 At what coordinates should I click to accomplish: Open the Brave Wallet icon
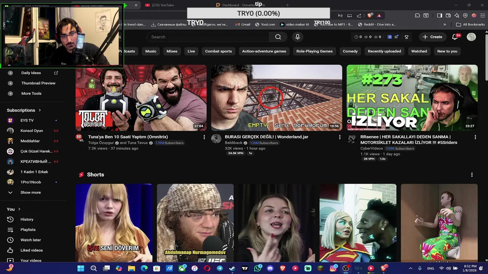448,15
